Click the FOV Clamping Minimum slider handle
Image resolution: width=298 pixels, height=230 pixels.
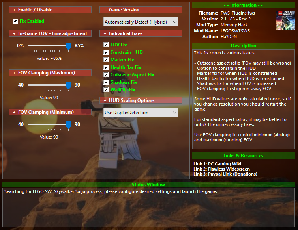coord(68,125)
